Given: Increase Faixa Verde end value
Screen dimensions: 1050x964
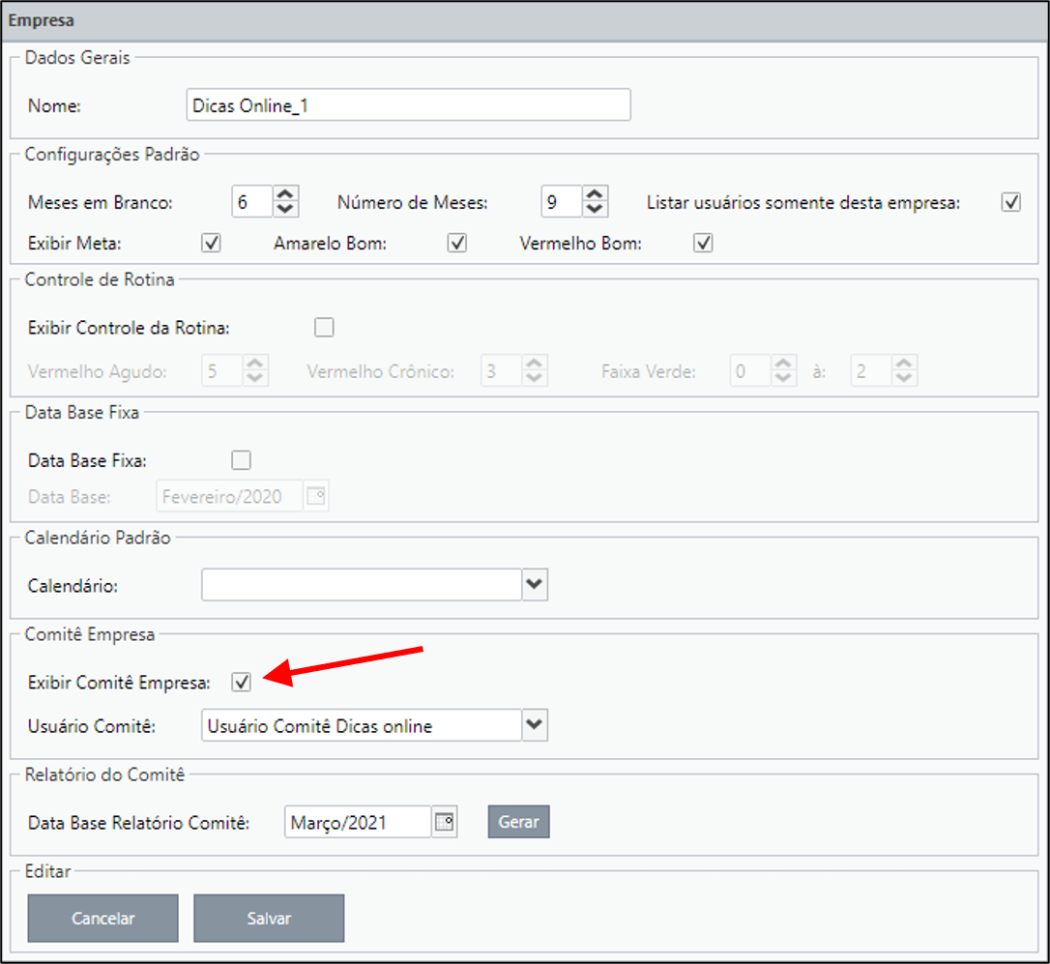Looking at the screenshot, I should 903,364.
